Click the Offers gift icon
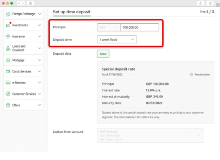220x160 pixels. pyautogui.click(x=8, y=105)
